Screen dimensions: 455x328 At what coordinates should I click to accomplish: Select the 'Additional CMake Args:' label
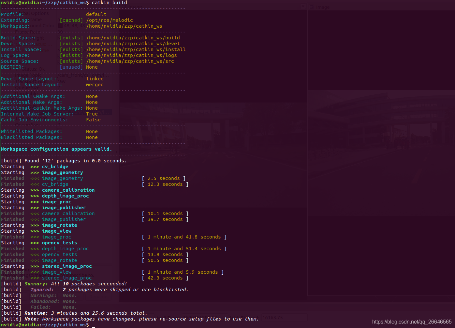click(x=33, y=96)
